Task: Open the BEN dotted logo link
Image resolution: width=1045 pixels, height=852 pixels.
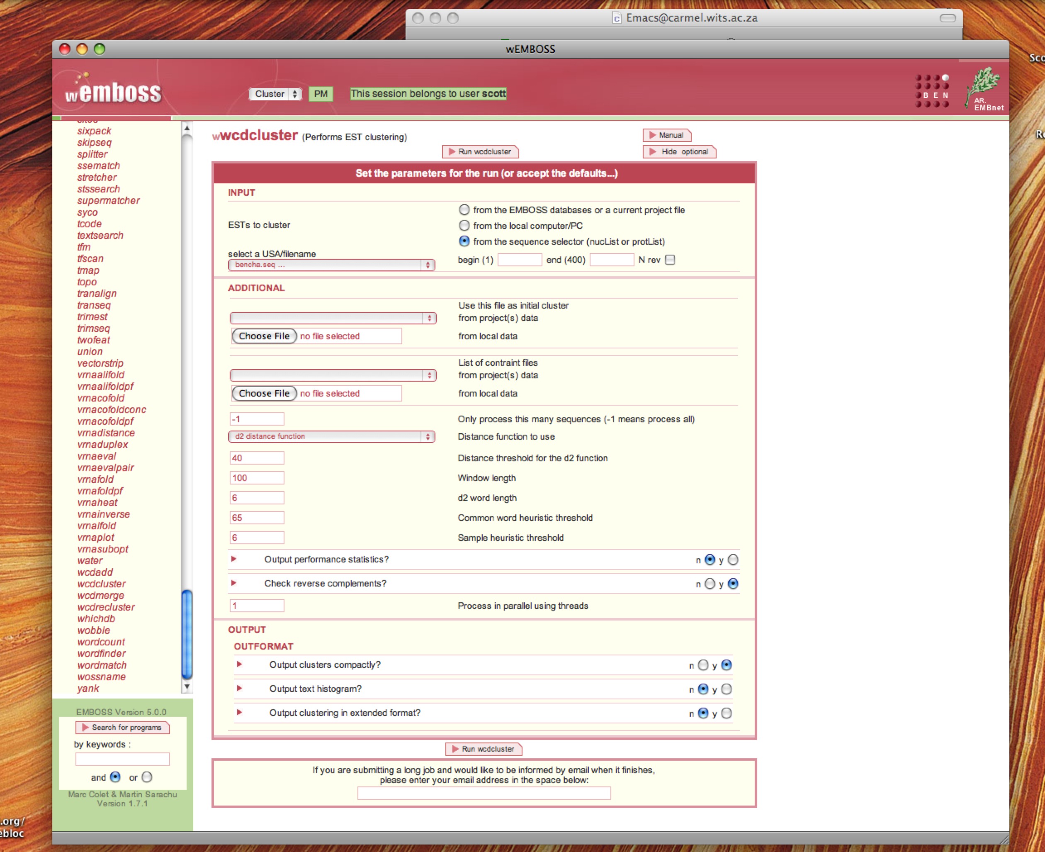Action: pos(932,91)
